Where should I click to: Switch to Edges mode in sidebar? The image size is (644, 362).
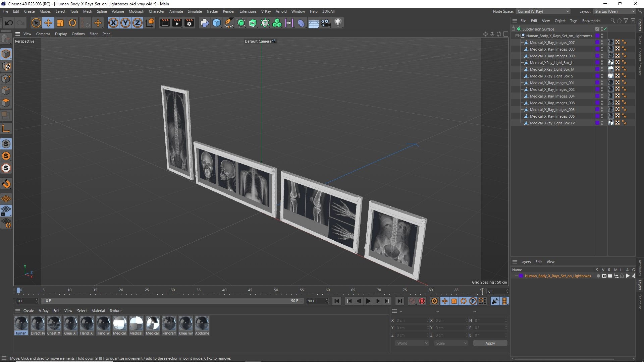click(6, 91)
